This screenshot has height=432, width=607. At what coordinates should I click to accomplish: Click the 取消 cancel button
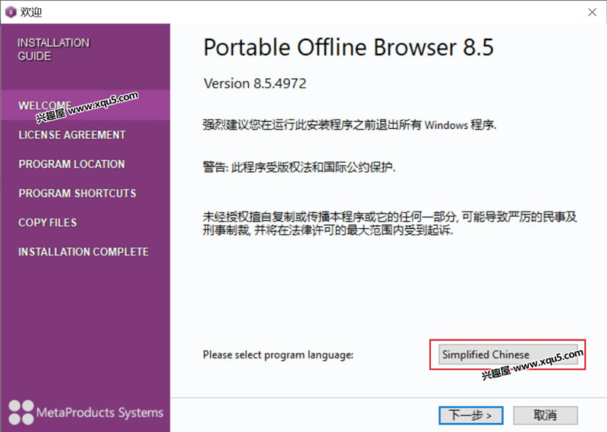(x=546, y=415)
